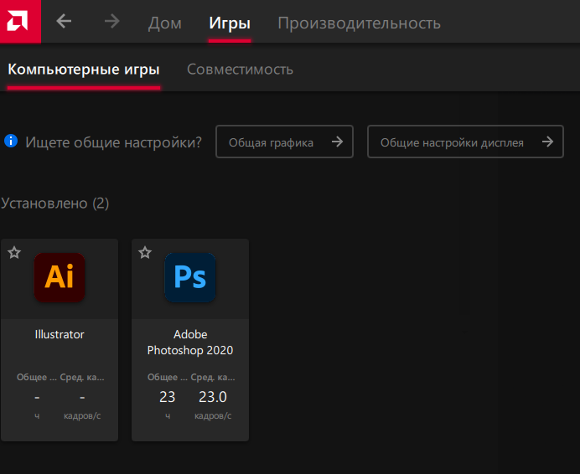Open the Производительность tab

click(359, 23)
